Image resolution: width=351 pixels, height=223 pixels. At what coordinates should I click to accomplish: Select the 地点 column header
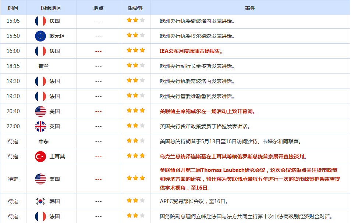98,8
